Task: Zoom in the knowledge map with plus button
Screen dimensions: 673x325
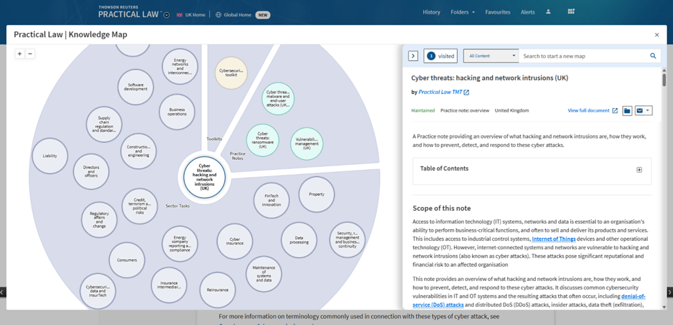Action: click(19, 54)
